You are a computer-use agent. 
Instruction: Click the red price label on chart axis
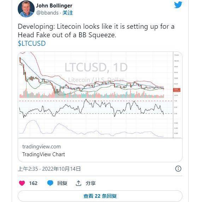point(177,90)
